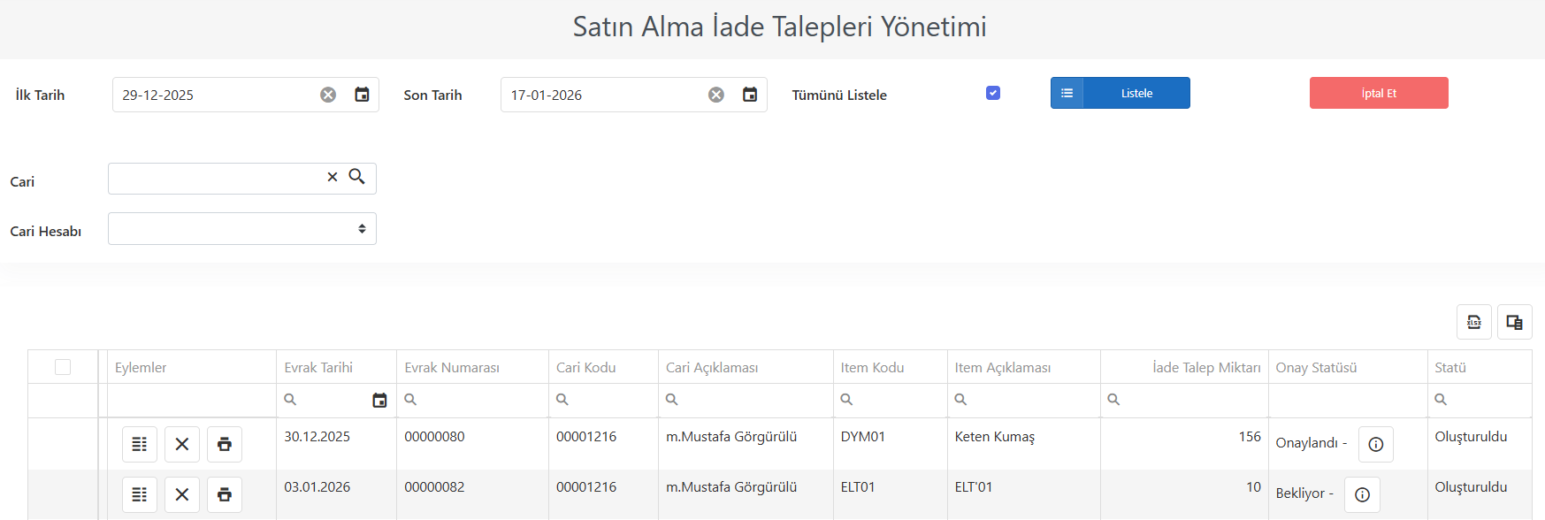Tick the select-all checkbox in grid header
The width and height of the screenshot is (1545, 520).
pyautogui.click(x=63, y=367)
